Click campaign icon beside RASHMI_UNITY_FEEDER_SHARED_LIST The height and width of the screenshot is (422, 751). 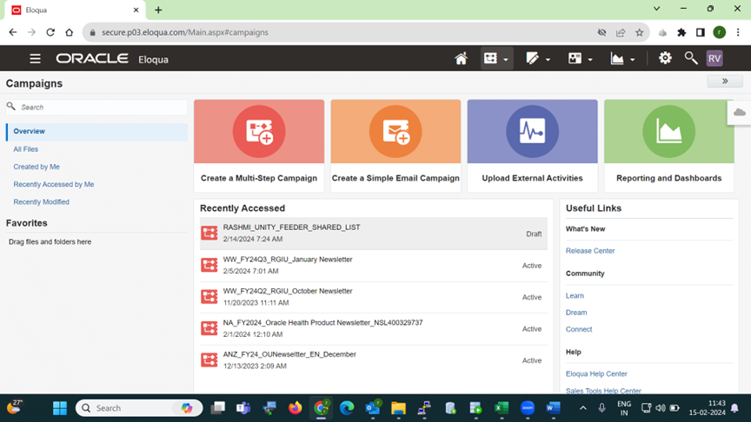(x=209, y=233)
